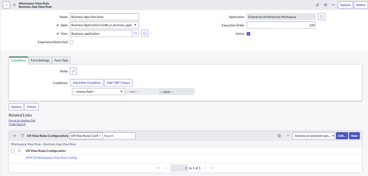Viewport: 368px width, 176px height.
Task: Go to the previous page of the list
Action: pos(166,168)
